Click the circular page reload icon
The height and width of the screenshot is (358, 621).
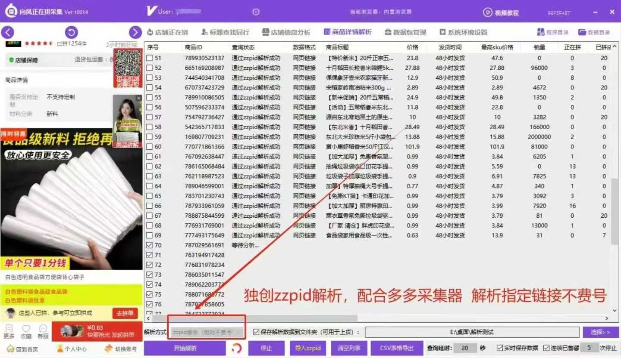[71, 32]
